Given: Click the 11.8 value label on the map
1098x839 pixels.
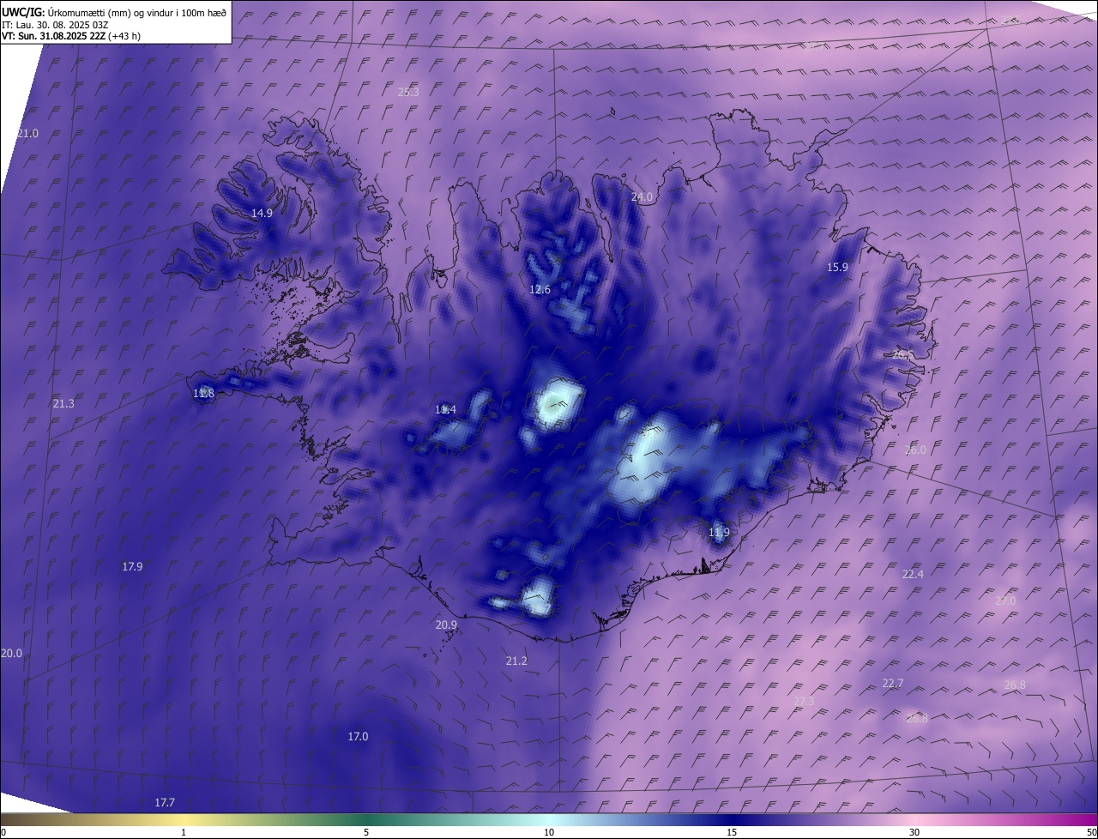Looking at the screenshot, I should [203, 394].
